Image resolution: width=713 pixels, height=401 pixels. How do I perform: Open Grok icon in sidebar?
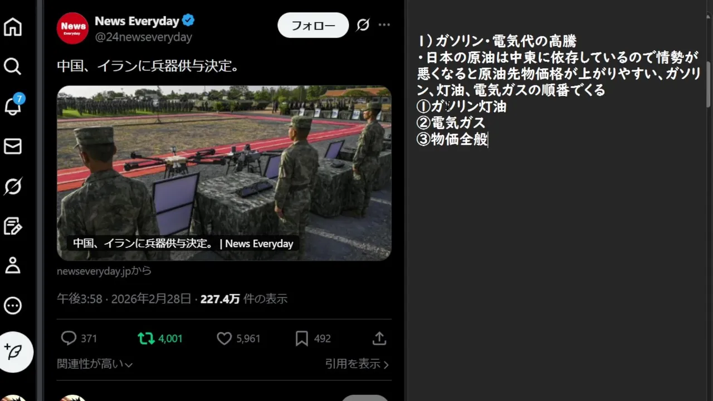coord(13,187)
